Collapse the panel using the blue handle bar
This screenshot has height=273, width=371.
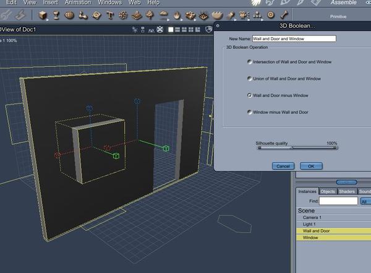pyautogui.click(x=347, y=182)
